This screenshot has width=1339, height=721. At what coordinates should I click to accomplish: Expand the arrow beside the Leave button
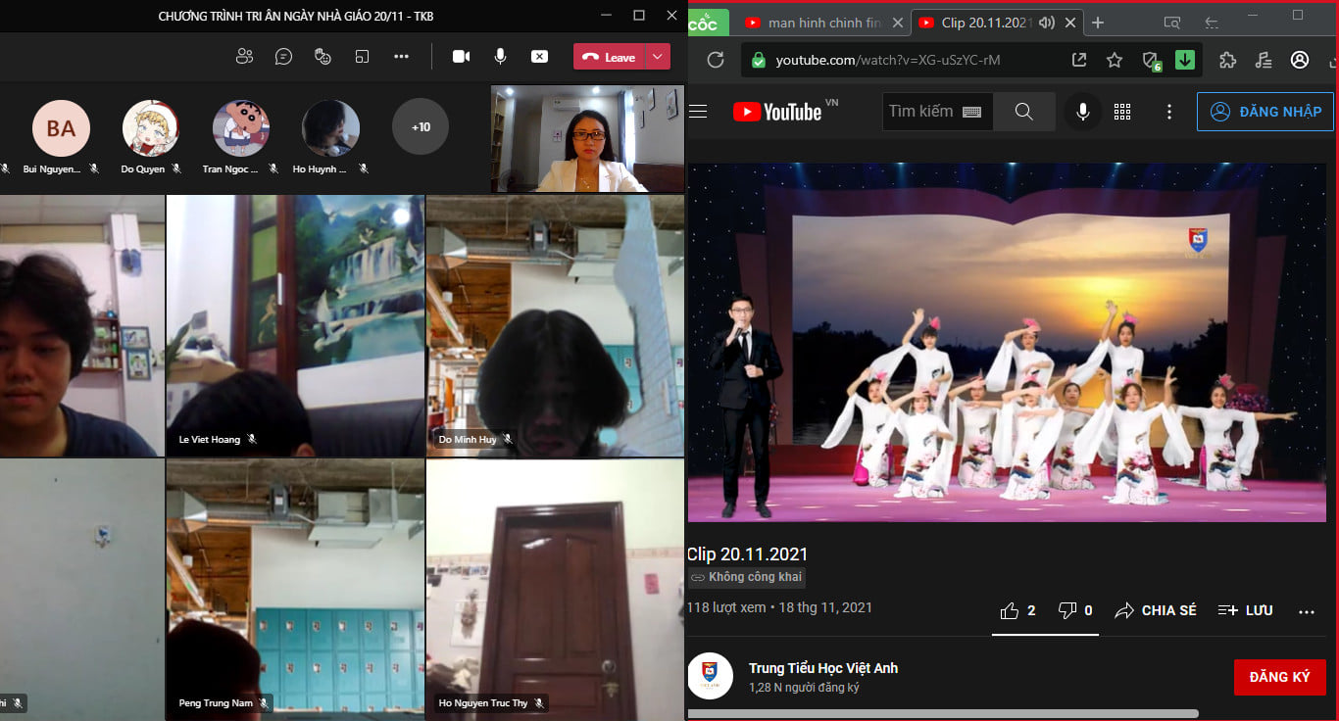(658, 57)
